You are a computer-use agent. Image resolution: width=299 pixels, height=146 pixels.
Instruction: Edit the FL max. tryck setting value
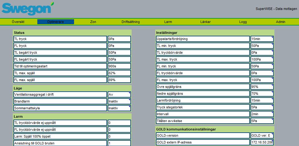tap(262, 80)
